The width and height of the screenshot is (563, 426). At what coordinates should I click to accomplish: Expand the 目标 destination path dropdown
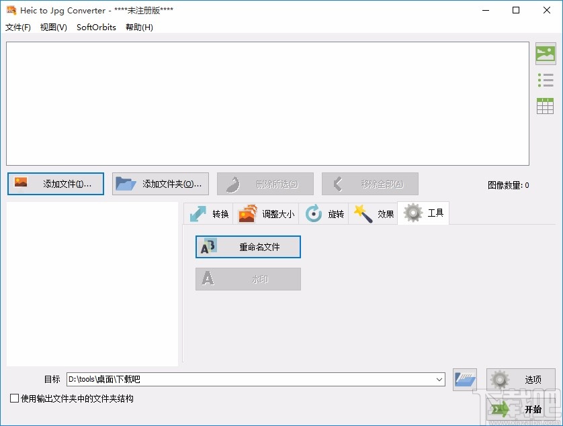tap(440, 379)
